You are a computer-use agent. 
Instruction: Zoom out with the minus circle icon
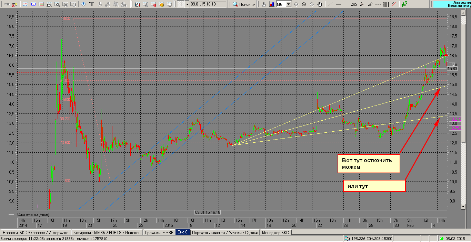(312, 4)
